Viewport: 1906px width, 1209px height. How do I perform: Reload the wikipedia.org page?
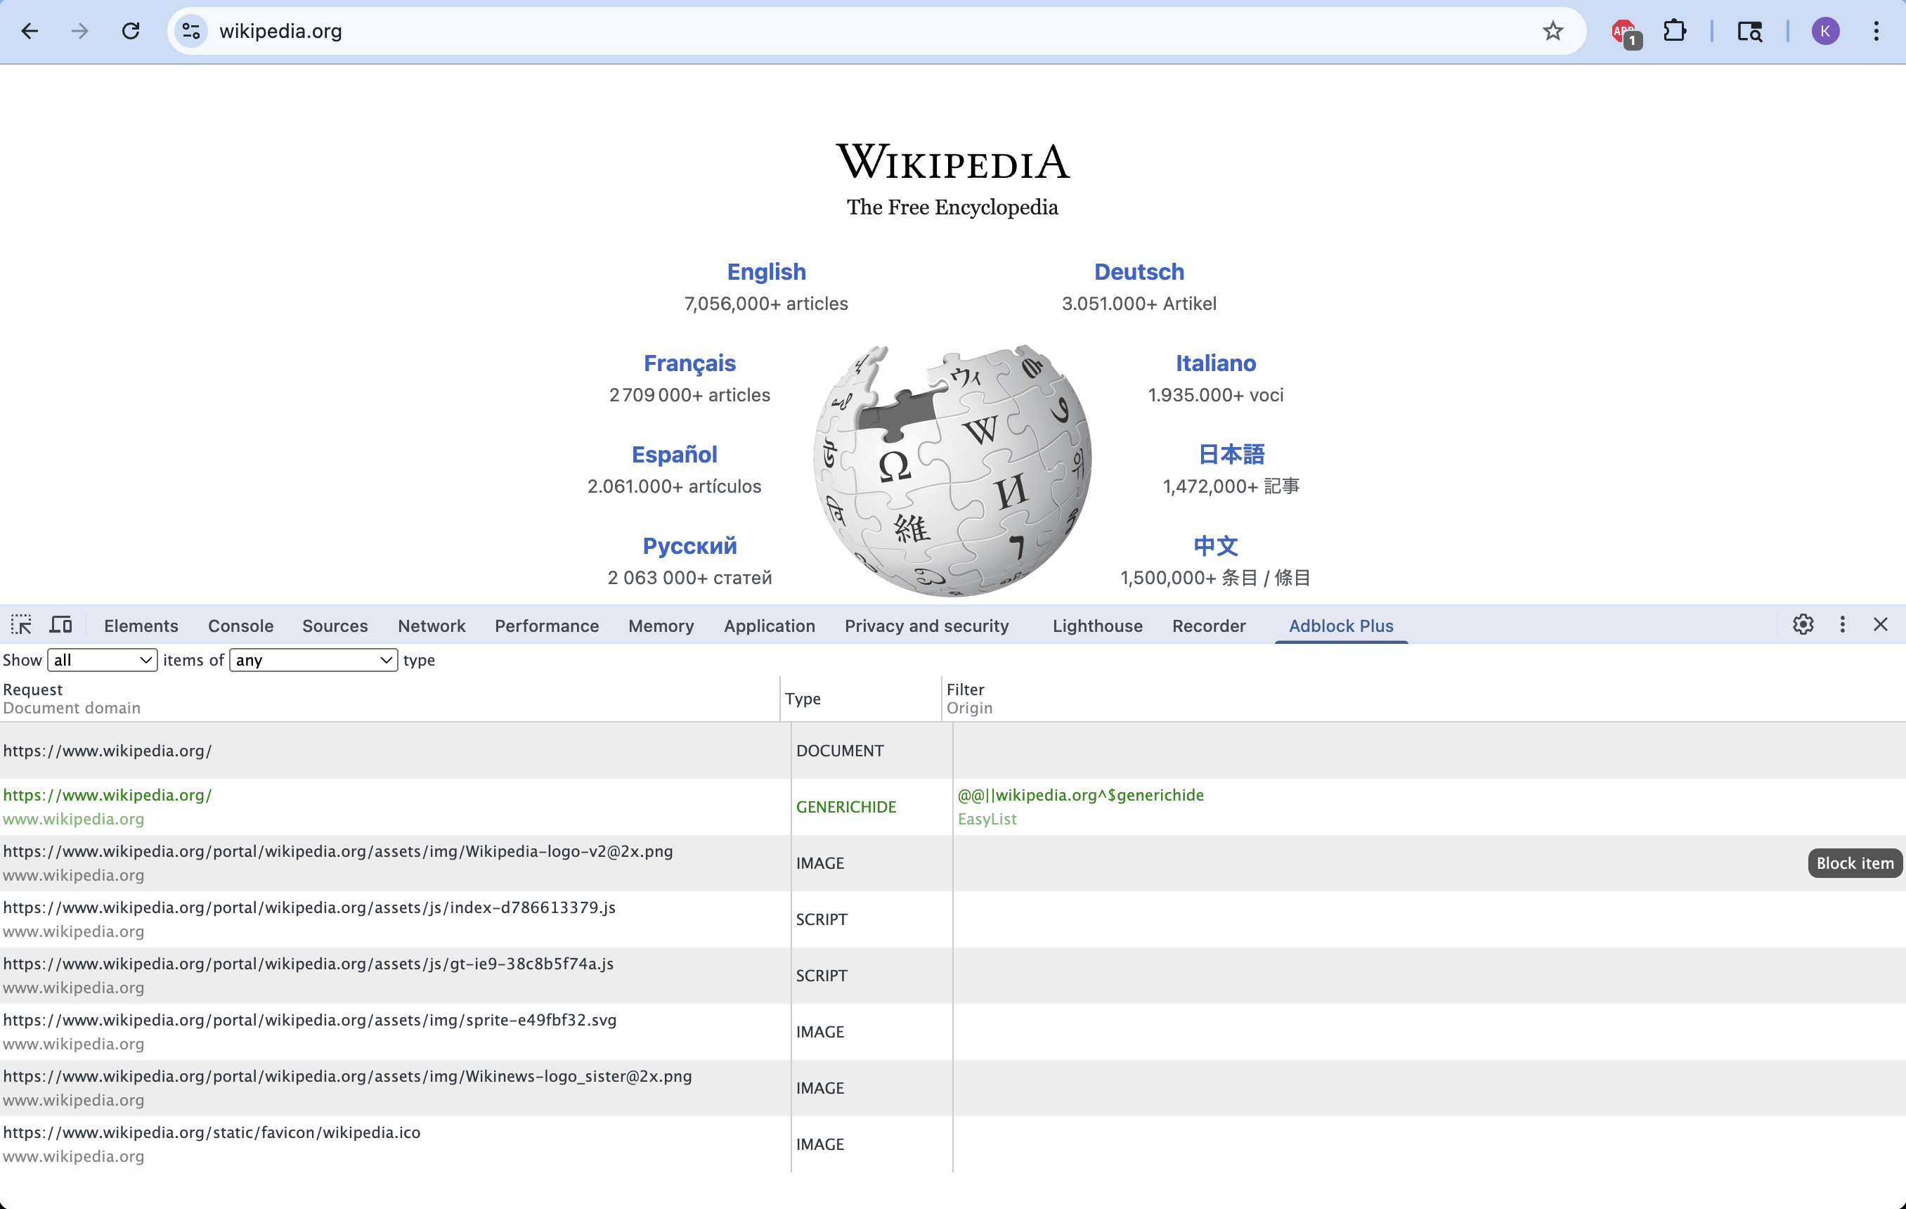coord(131,31)
